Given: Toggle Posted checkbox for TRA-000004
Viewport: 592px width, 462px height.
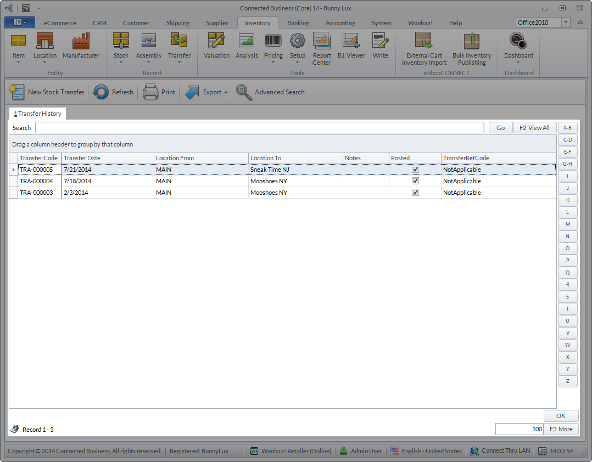Looking at the screenshot, I should coord(415,181).
